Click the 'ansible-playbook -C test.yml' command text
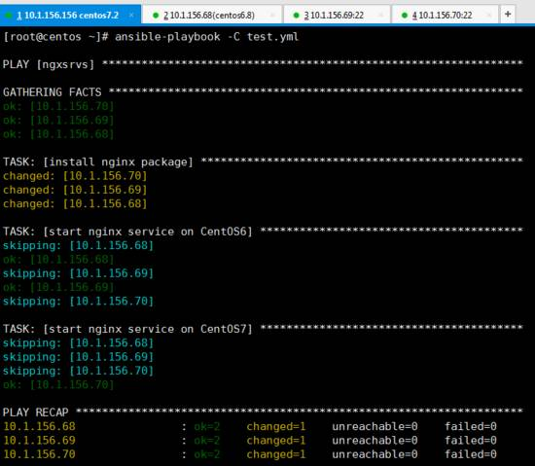The width and height of the screenshot is (535, 466). point(207,37)
